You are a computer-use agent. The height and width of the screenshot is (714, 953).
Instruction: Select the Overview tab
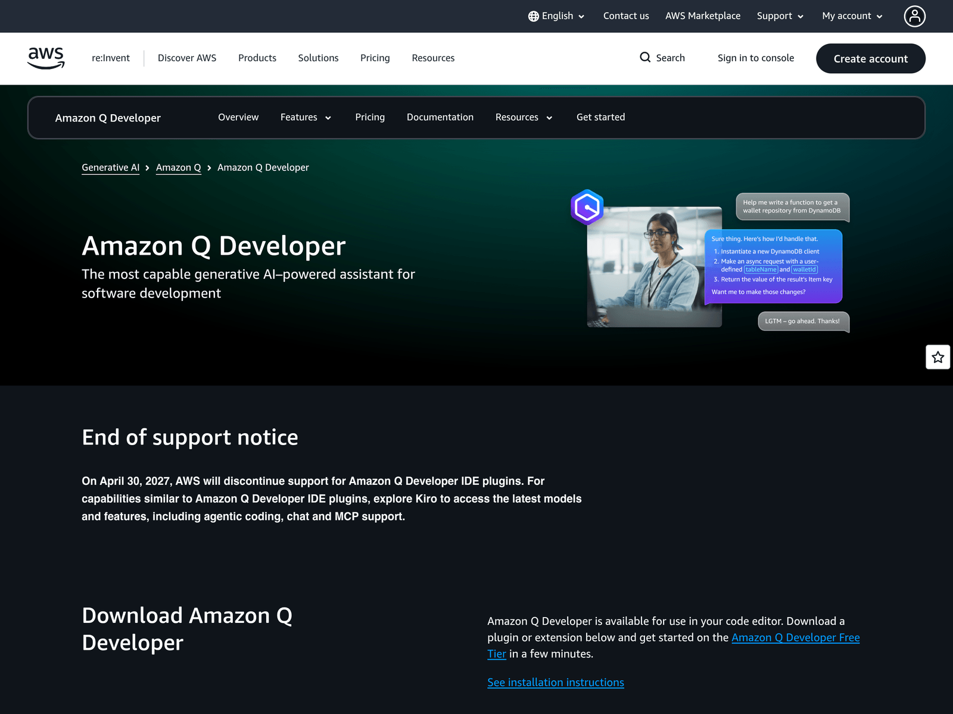pos(238,117)
